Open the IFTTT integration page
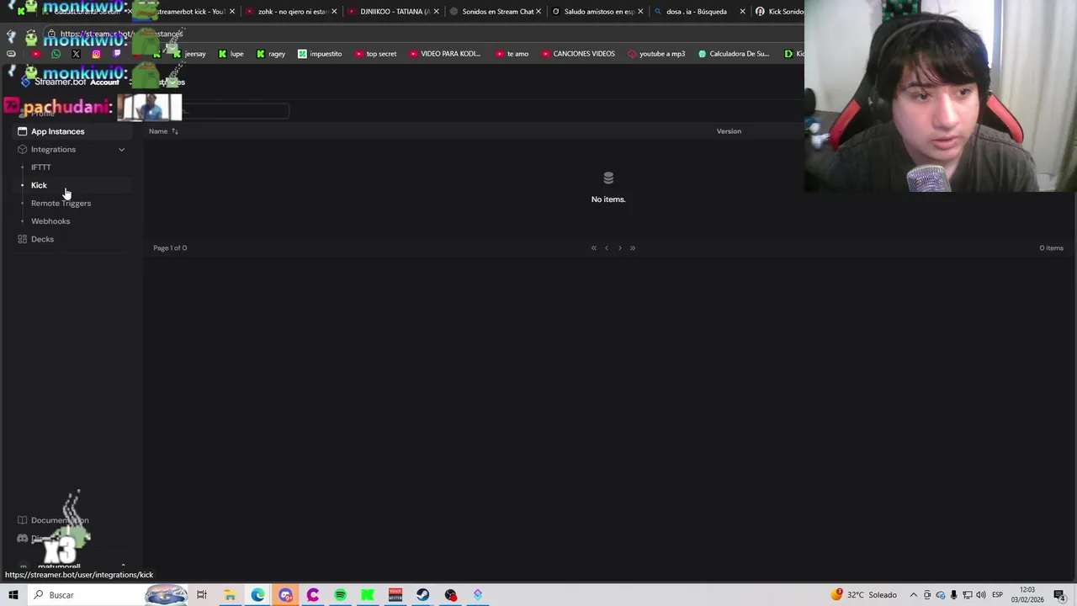The height and width of the screenshot is (606, 1077). (40, 167)
